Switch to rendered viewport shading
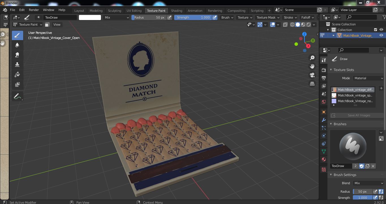Image resolution: width=386 pixels, height=204 pixels. 309,25
